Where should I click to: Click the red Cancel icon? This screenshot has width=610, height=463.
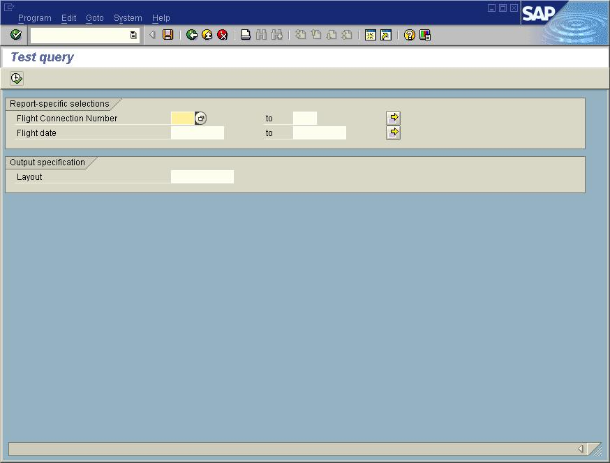pos(223,35)
